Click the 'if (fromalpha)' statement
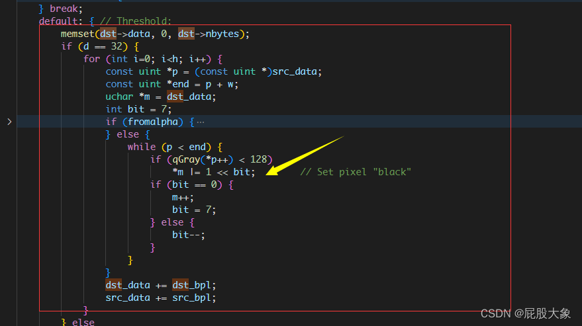This screenshot has height=326, width=582. pyautogui.click(x=150, y=122)
